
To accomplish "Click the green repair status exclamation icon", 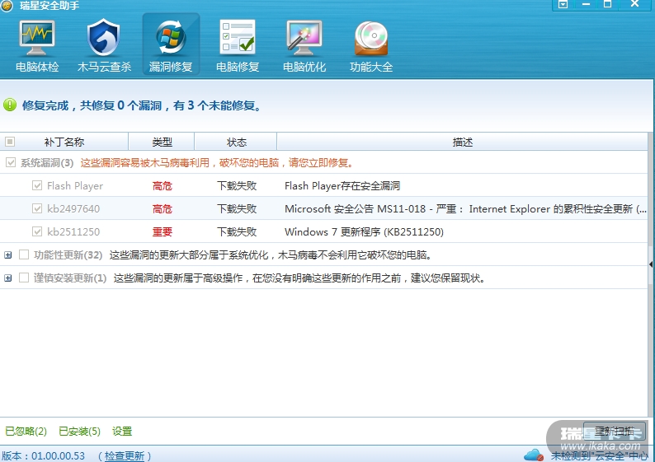I will (10, 105).
